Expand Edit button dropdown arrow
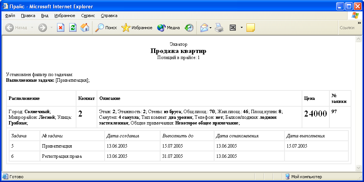Viewport: 364px width, 182px height. [242, 28]
